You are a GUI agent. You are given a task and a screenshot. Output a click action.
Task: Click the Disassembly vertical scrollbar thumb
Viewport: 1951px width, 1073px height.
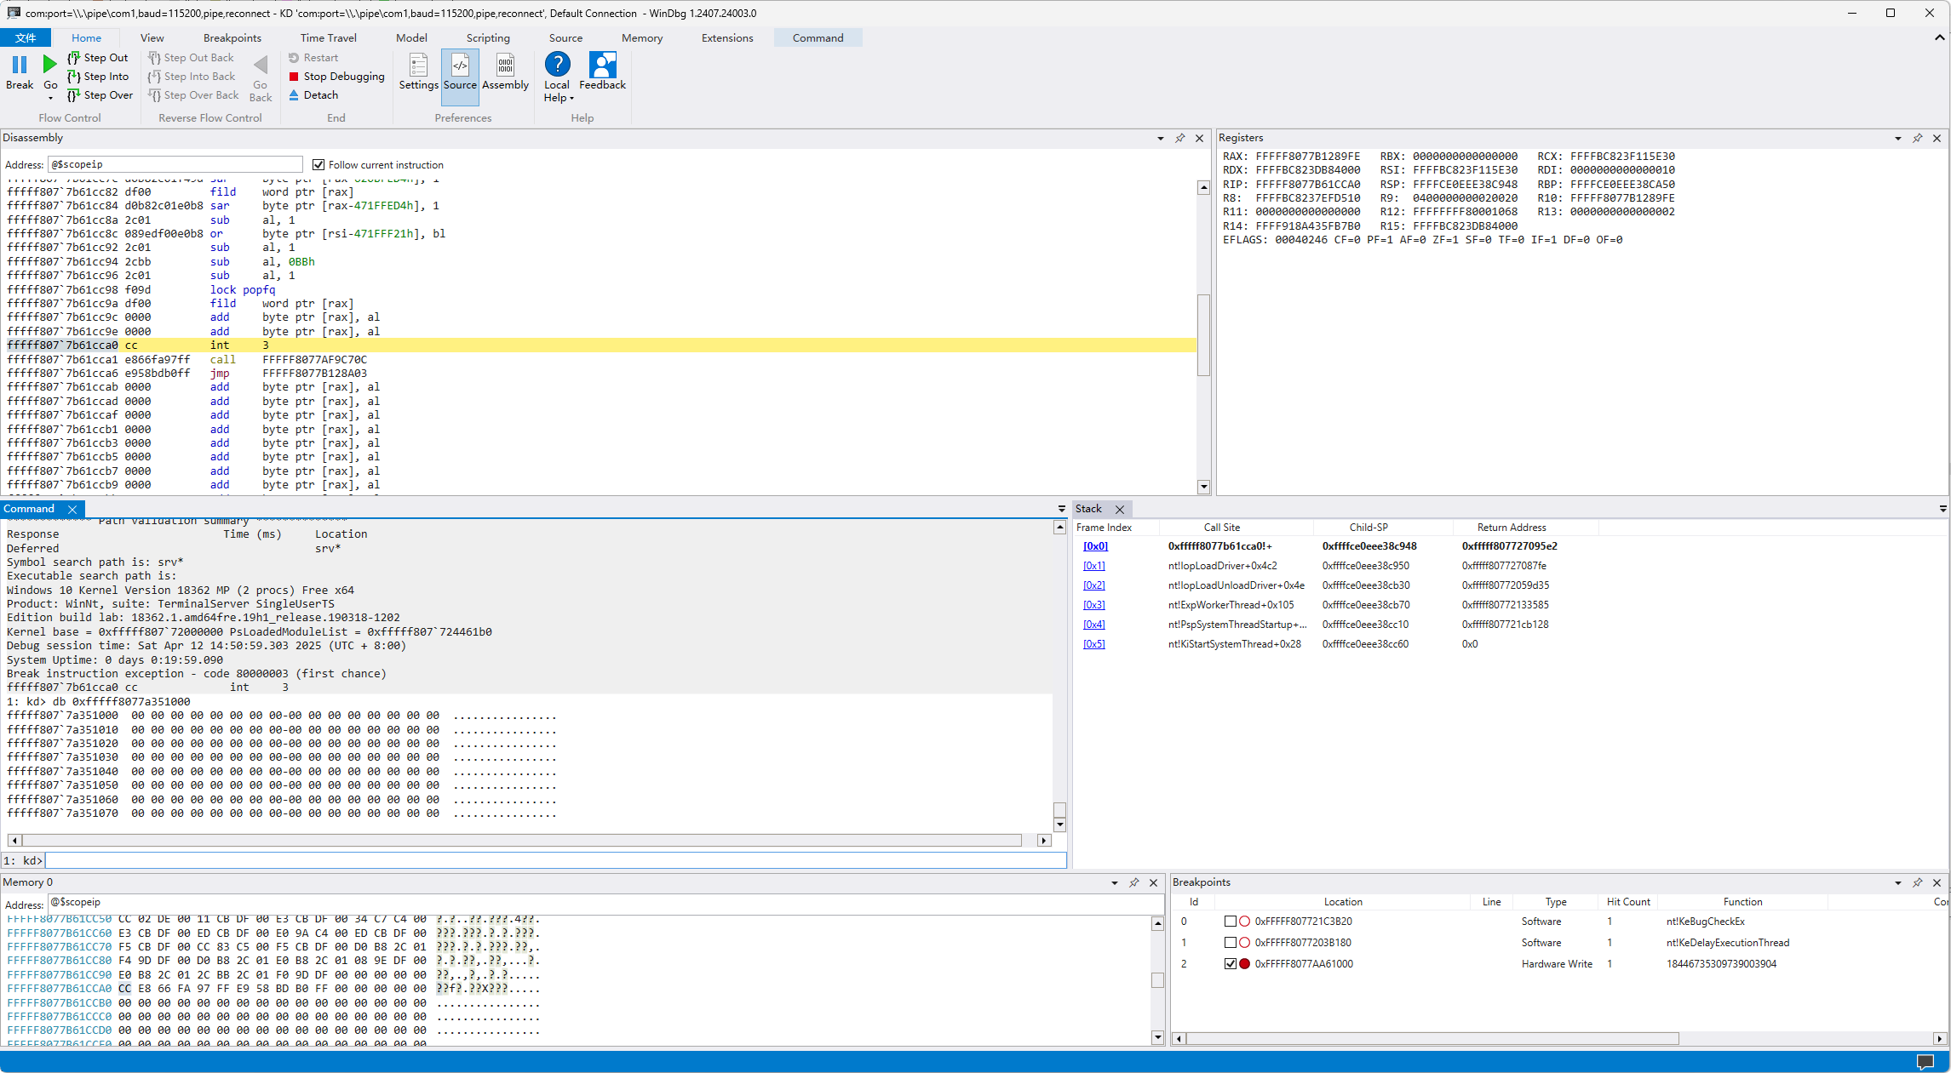pos(1203,334)
